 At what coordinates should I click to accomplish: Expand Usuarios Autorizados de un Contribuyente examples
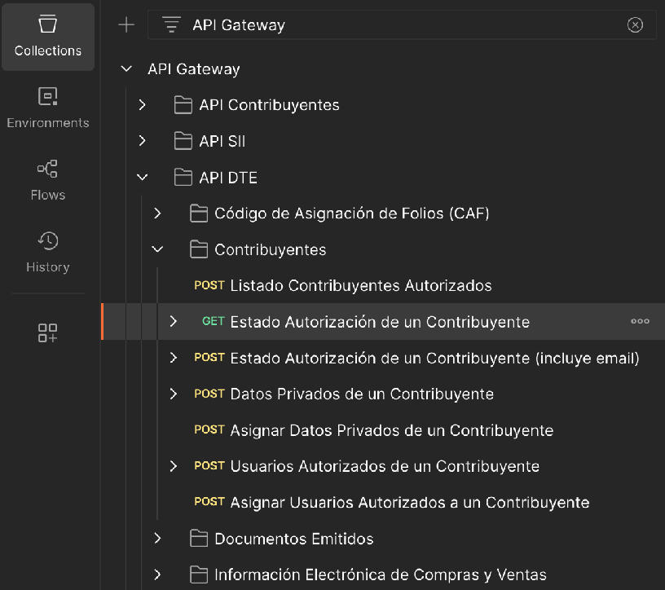pos(173,466)
